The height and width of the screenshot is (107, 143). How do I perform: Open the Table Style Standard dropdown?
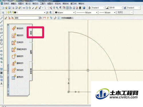134,8
